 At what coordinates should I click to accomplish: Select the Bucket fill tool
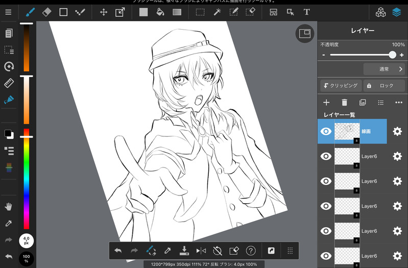point(160,12)
